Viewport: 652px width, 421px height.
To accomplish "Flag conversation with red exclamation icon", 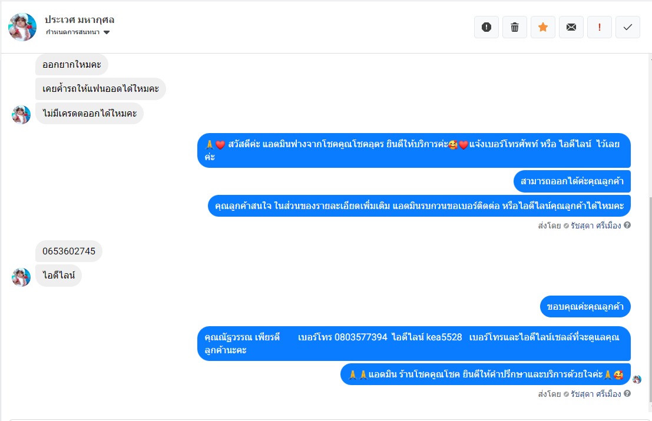I will pyautogui.click(x=600, y=28).
